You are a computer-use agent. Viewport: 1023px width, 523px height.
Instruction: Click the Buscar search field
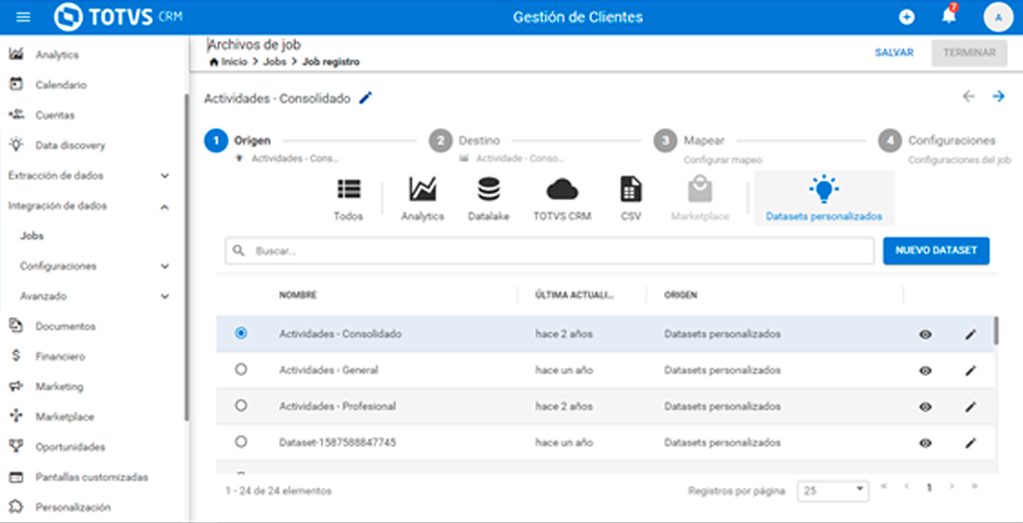pos(555,251)
